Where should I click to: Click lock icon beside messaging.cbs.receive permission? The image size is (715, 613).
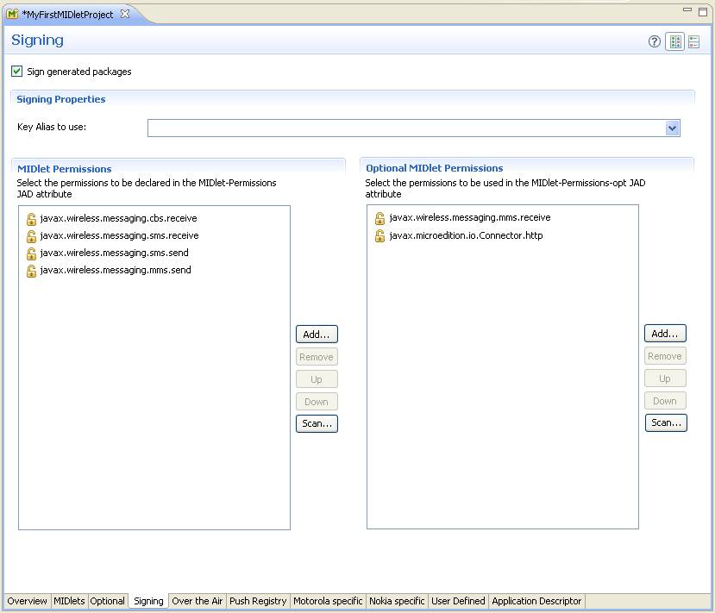click(x=31, y=219)
